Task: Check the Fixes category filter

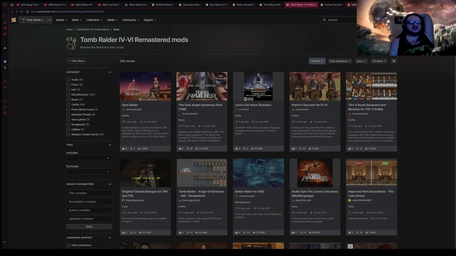Action: click(x=68, y=85)
